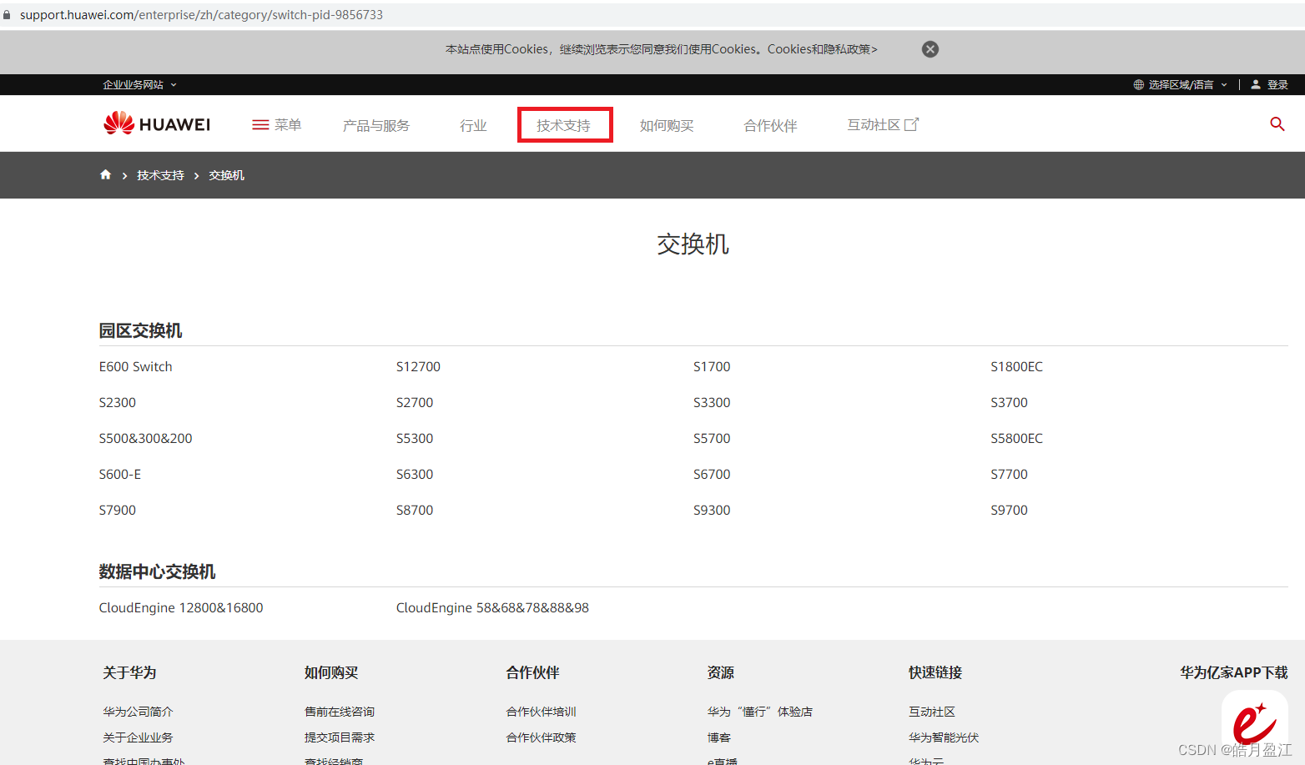Open the red e+ Huawei app icon
This screenshot has height=765, width=1305.
click(1254, 722)
